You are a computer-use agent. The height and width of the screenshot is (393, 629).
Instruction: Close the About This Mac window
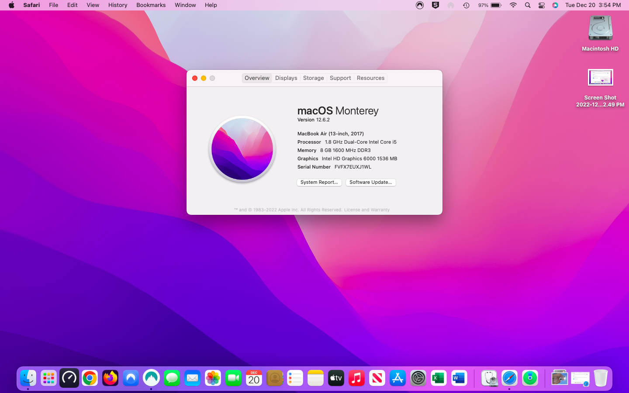click(195, 78)
